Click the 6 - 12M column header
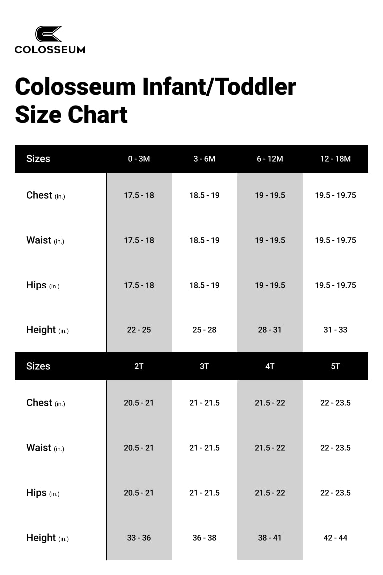Image resolution: width=383 pixels, height=575 pixels. (270, 159)
